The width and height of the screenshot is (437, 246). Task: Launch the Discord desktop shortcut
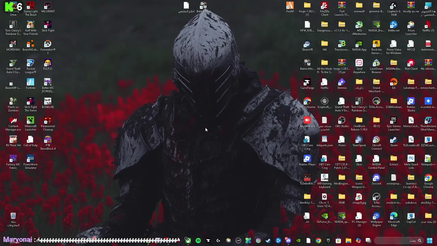pyautogui.click(x=376, y=180)
